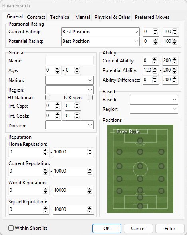This screenshot has height=235, width=187.
Task: Increase the maximum Int. Caps value
Action: coord(77,104)
